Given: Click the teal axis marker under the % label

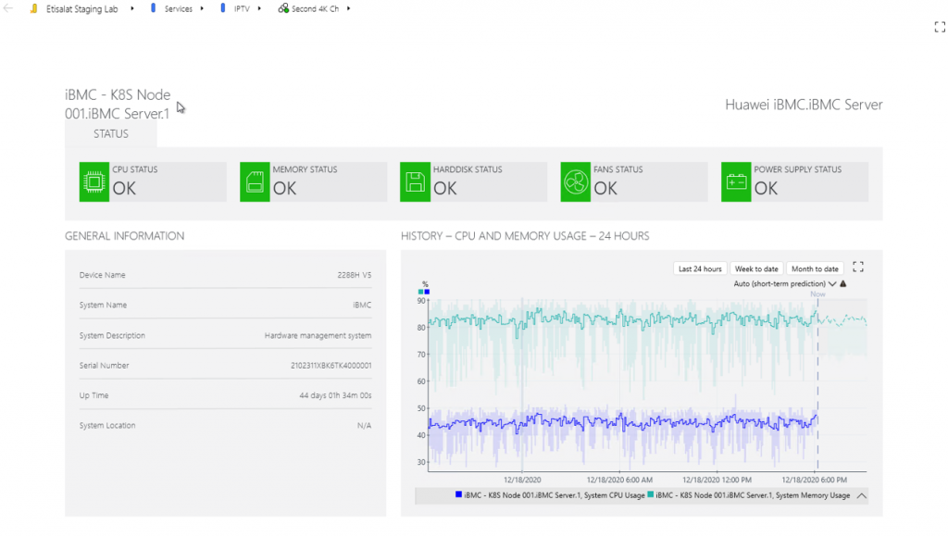Looking at the screenshot, I should coord(421,292).
